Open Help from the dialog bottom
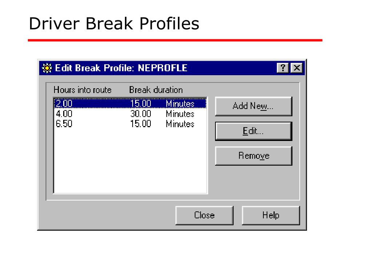Image resolution: width=372 pixels, height=279 pixels. [271, 215]
